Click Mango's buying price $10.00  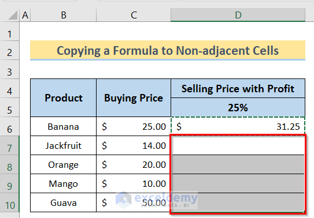(134, 183)
